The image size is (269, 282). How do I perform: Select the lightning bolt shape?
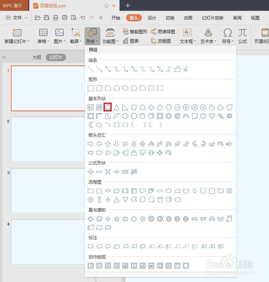pos(221,116)
